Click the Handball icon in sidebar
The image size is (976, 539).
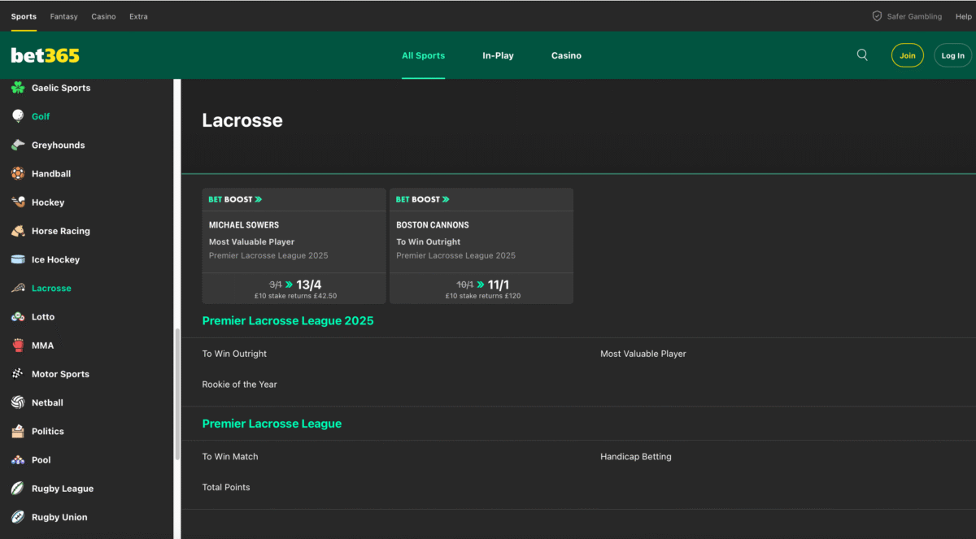[18, 173]
